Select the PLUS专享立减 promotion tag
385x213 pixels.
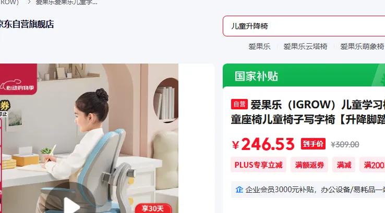[258, 165]
